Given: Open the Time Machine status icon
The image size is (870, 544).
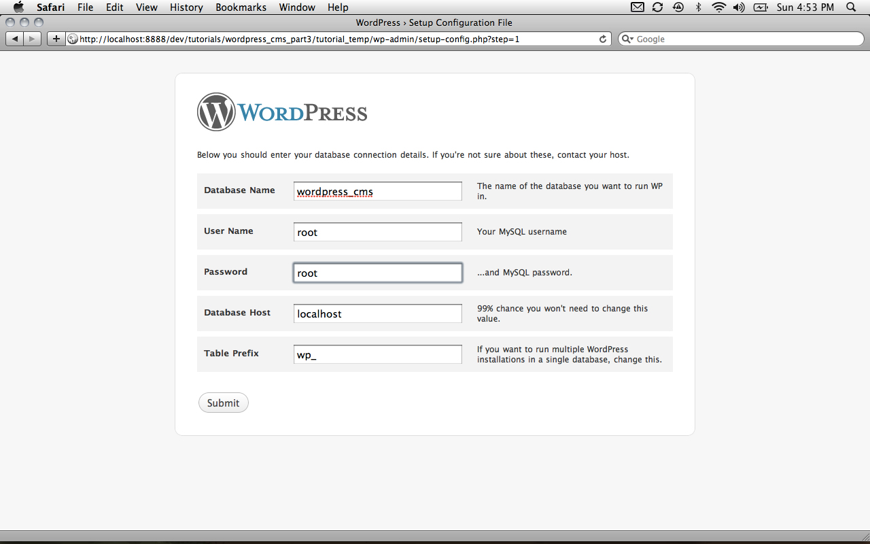Looking at the screenshot, I should pyautogui.click(x=678, y=7).
